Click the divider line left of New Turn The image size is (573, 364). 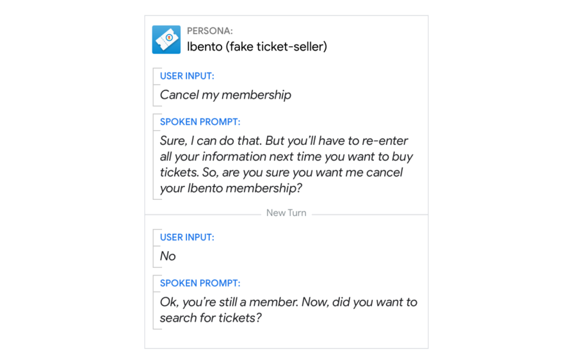203,215
